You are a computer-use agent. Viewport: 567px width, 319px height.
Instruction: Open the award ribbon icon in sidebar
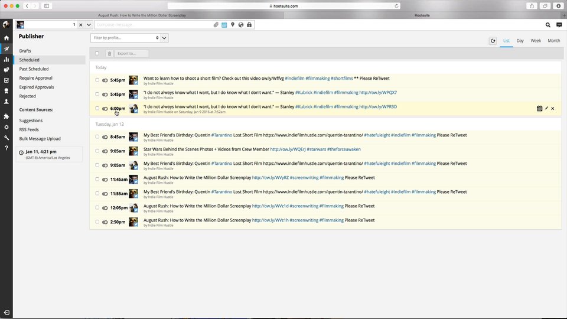point(6,91)
